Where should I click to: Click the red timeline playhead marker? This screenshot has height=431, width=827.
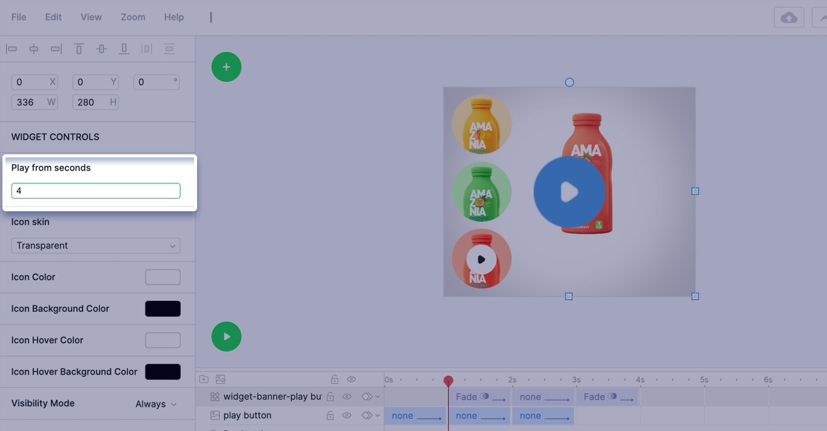coord(448,381)
